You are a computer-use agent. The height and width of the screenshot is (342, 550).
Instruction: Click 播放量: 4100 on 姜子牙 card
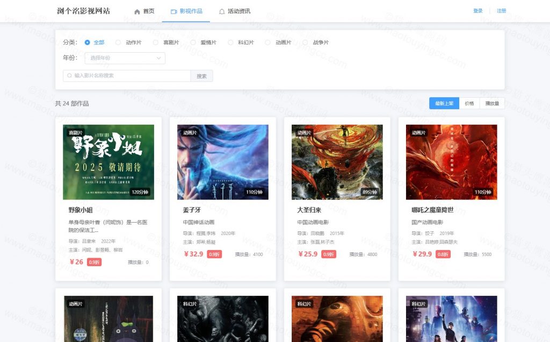[249, 254]
